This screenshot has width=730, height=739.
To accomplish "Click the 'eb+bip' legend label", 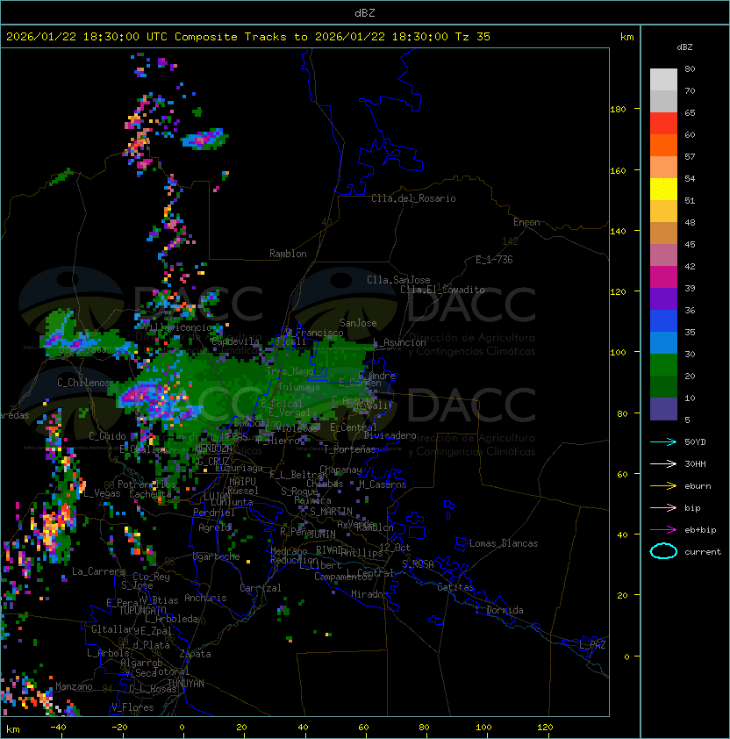I will tap(700, 530).
